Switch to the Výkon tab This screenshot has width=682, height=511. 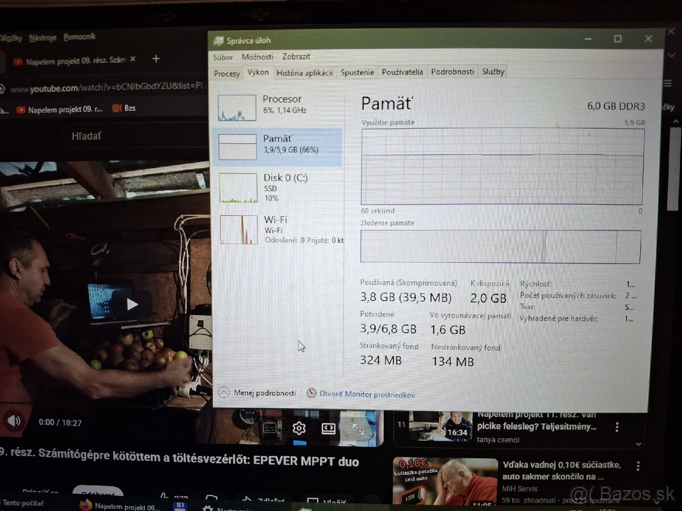pos(258,72)
